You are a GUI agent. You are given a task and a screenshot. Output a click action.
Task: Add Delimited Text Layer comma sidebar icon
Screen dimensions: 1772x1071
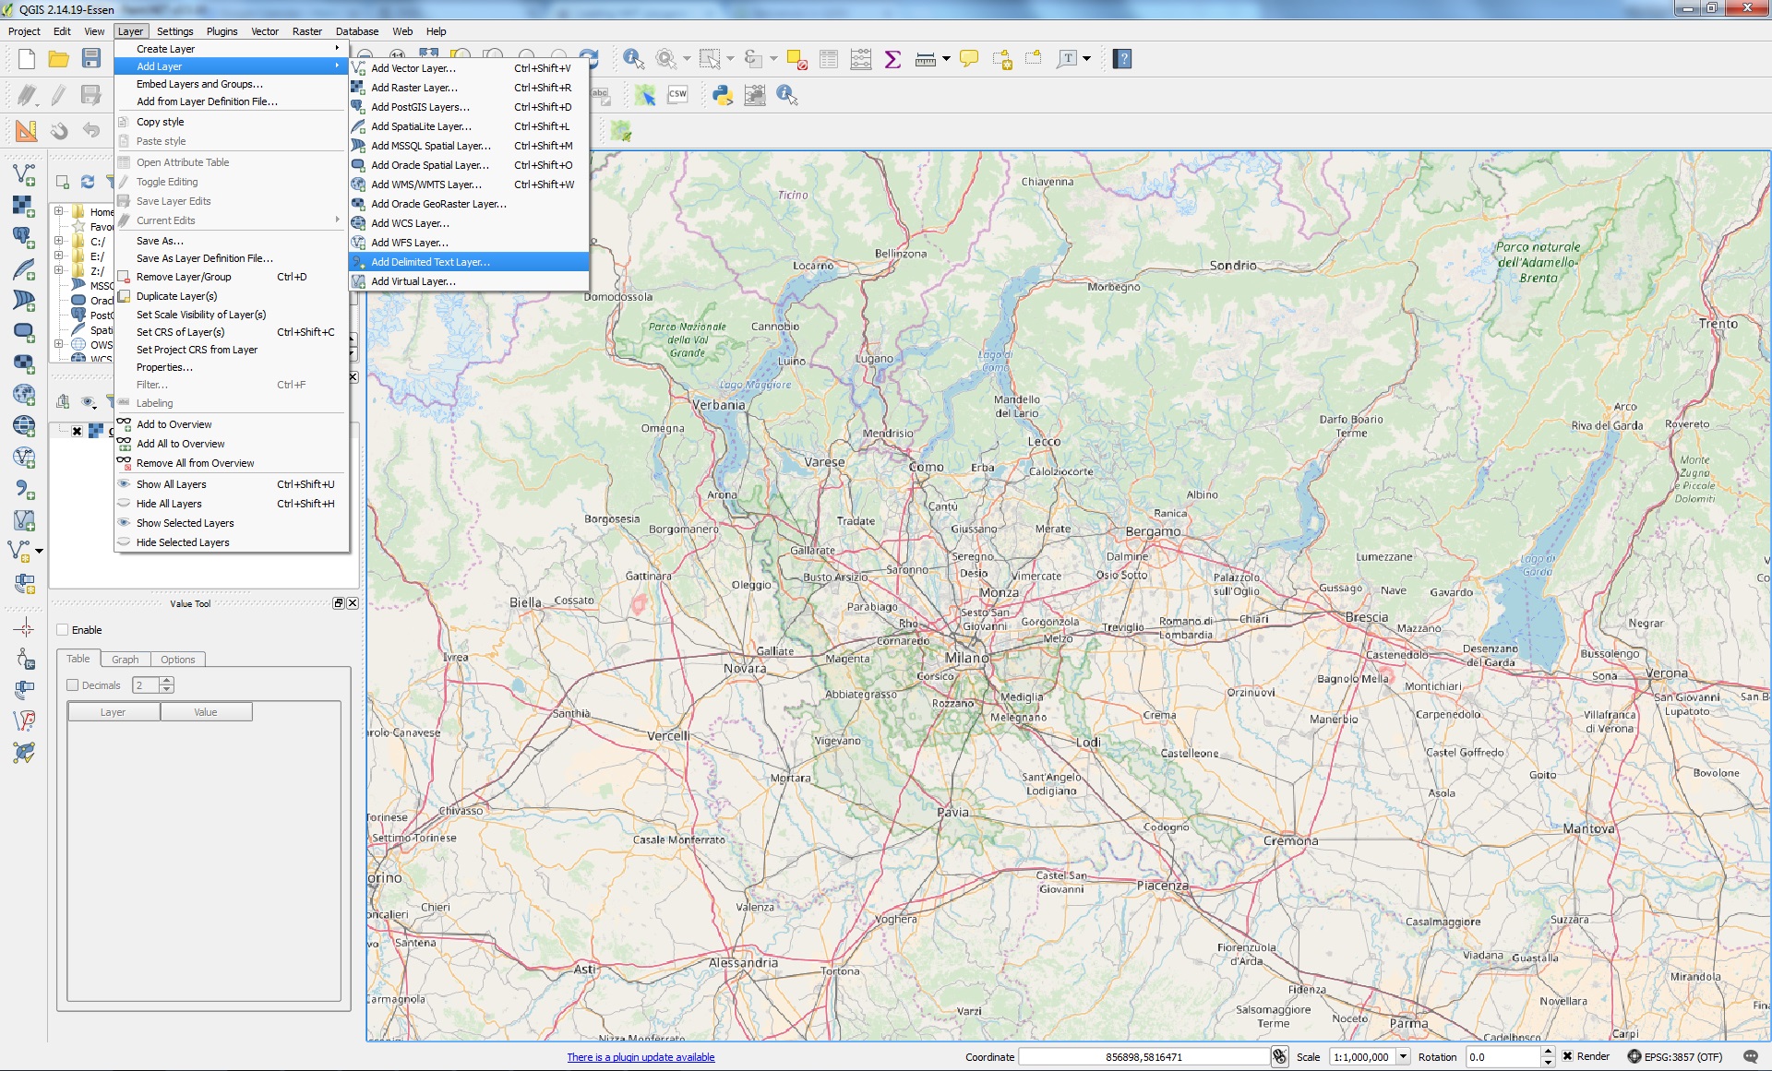[24, 489]
